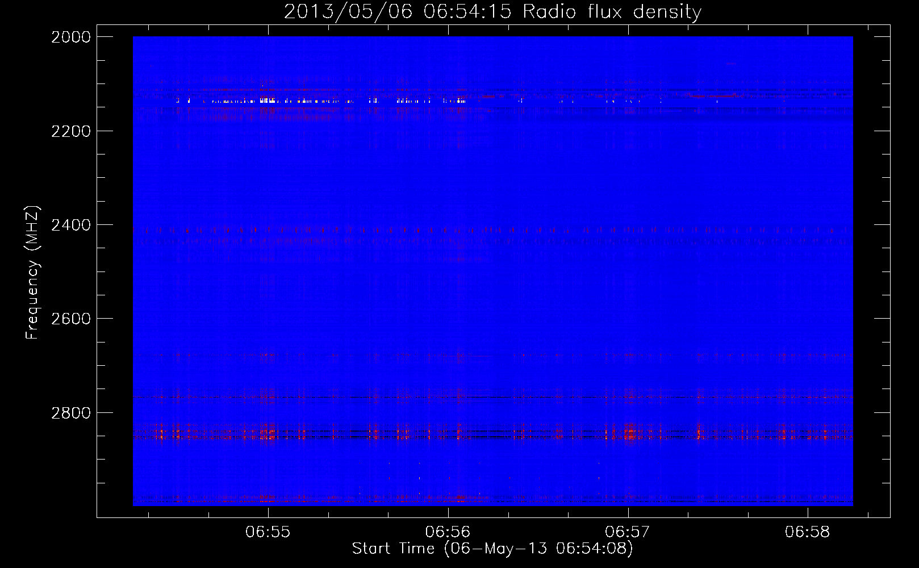Viewport: 919px width, 568px height.
Task: Click the 'Start Time (06-May-13 06:54:08)' axis label
Action: point(492,549)
